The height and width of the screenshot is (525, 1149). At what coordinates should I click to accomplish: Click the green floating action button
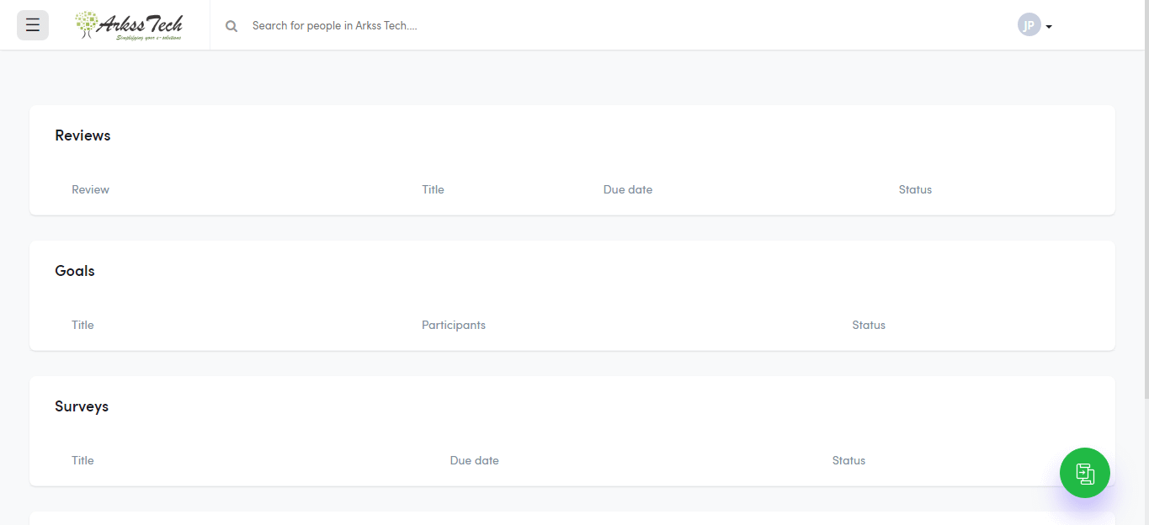click(1085, 473)
